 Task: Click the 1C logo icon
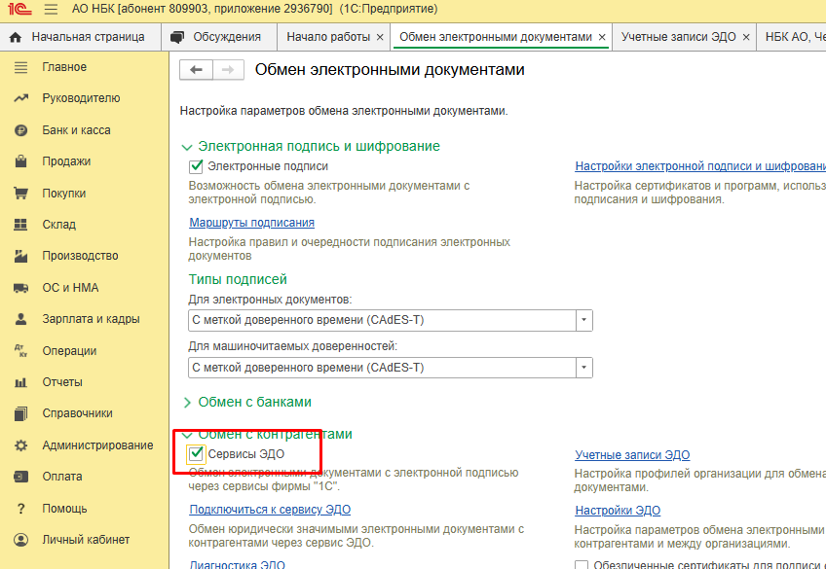coord(20,10)
